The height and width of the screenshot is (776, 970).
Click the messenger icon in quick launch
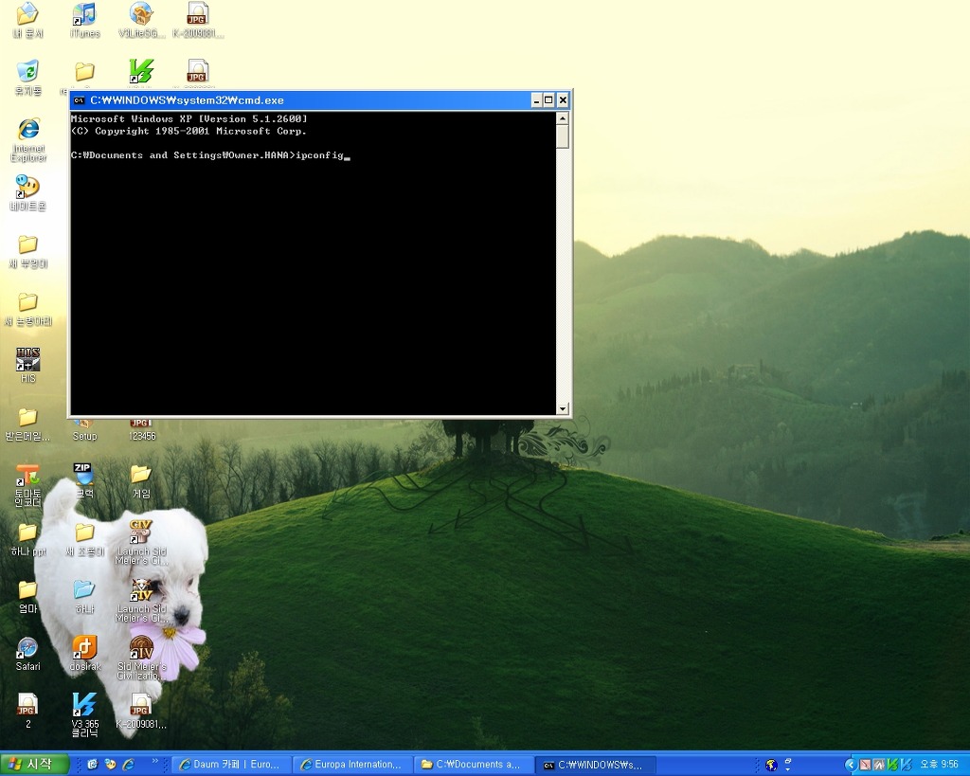(x=110, y=765)
